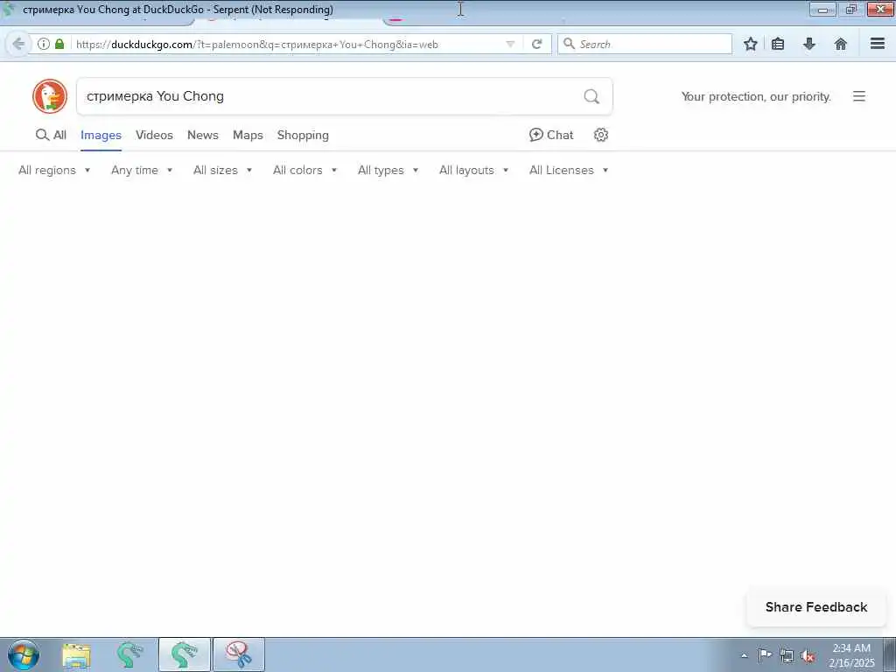This screenshot has width=896, height=672.
Task: Go to the home page icon
Action: (x=841, y=44)
